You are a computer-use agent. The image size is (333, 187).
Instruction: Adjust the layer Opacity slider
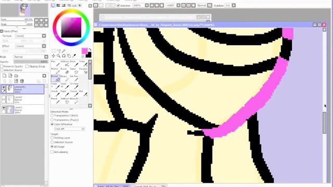click(31, 62)
